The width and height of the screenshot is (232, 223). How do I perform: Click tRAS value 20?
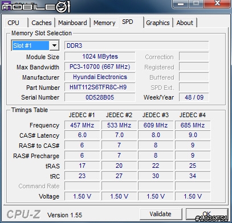pos(119,166)
